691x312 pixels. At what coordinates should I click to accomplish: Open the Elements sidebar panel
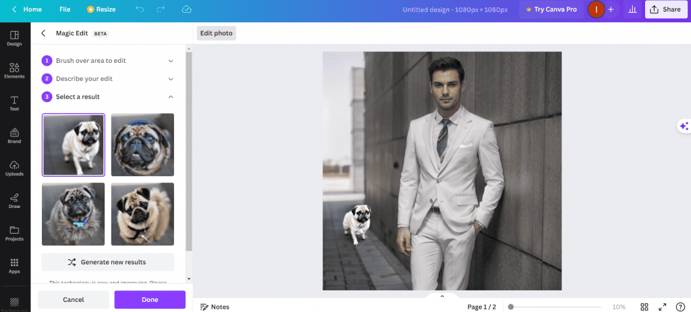click(14, 70)
